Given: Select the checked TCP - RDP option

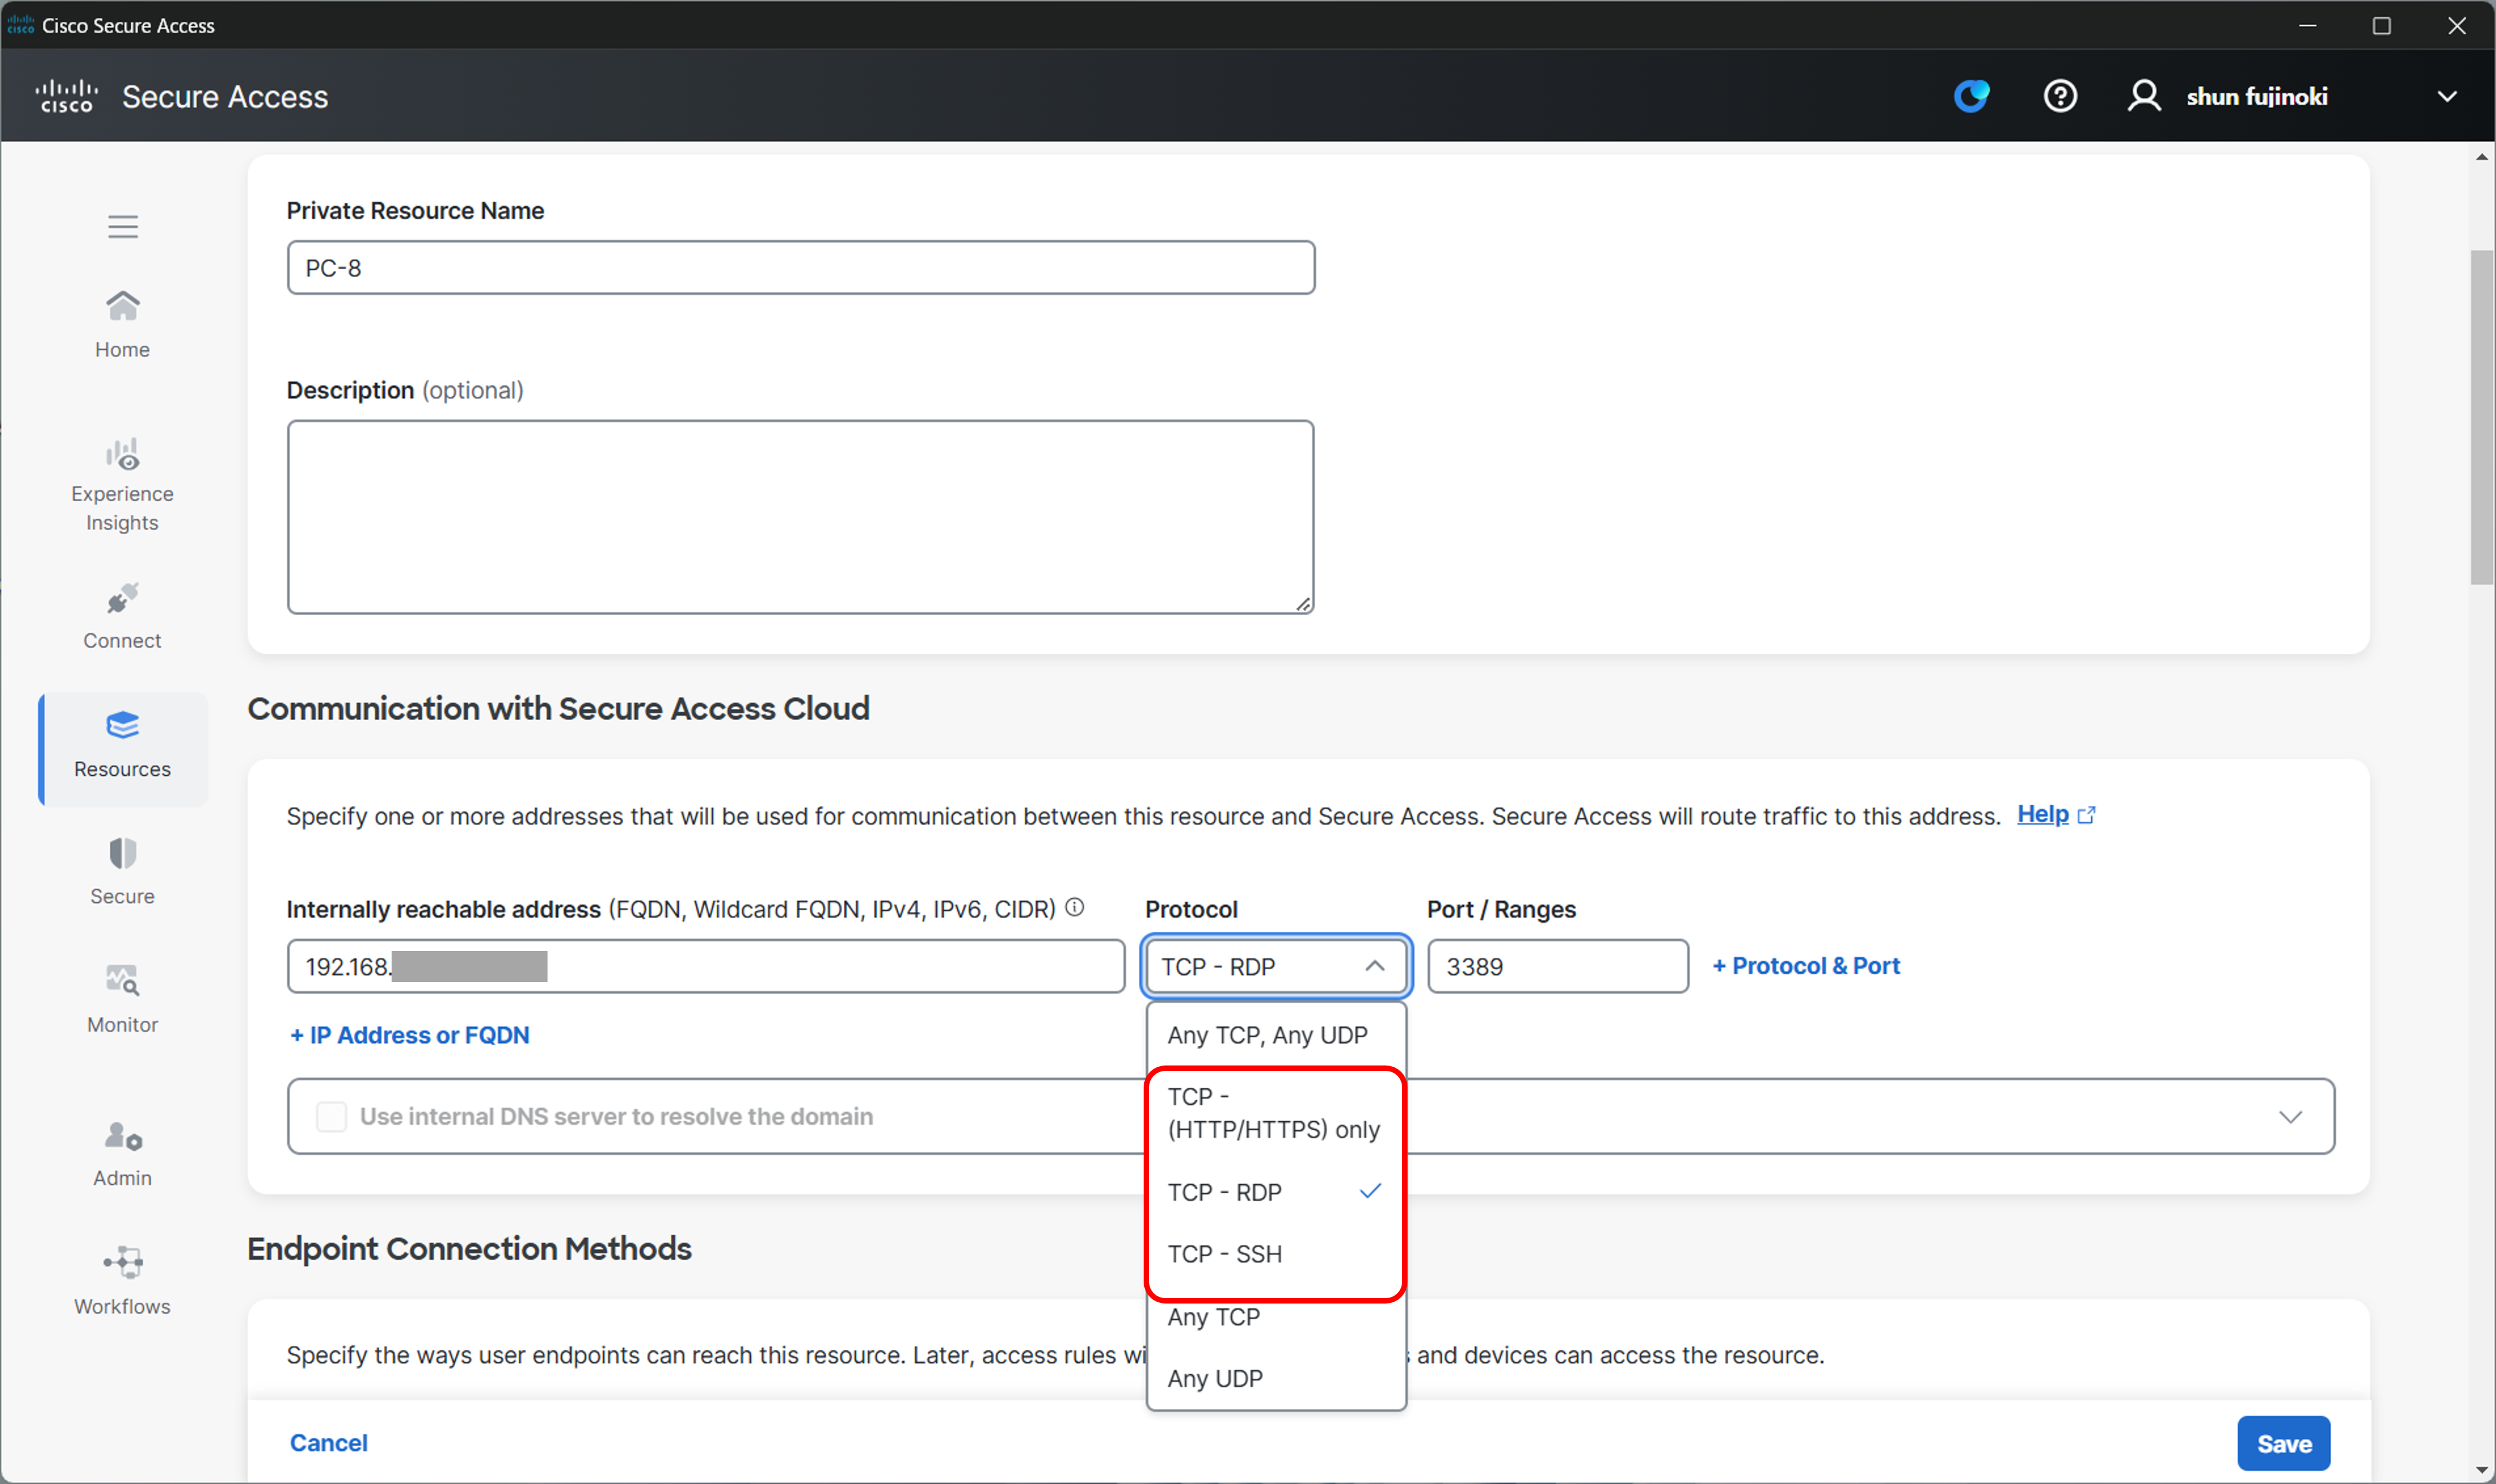Looking at the screenshot, I should pos(1276,1192).
